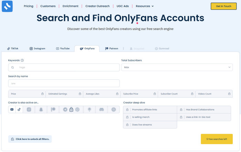Click the lock icon on Average Likes filter
The image size is (241, 152).
117,94
